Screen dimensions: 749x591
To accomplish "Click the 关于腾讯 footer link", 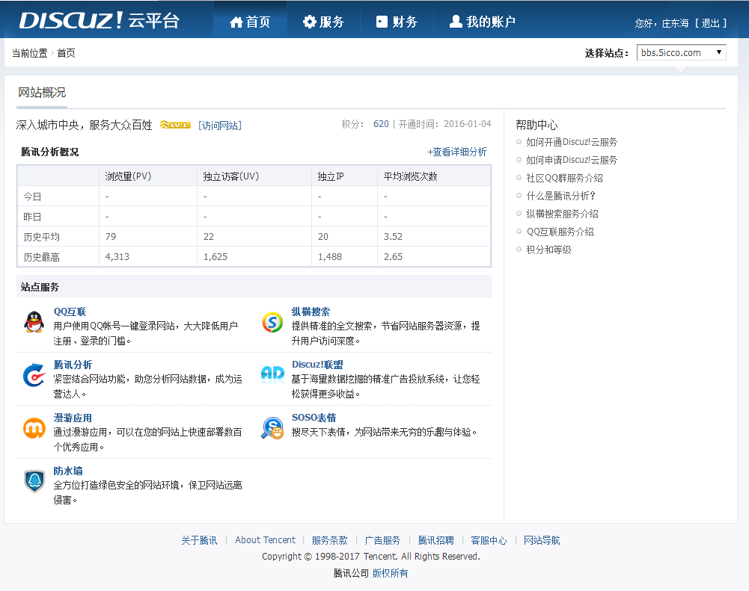I will pos(199,540).
